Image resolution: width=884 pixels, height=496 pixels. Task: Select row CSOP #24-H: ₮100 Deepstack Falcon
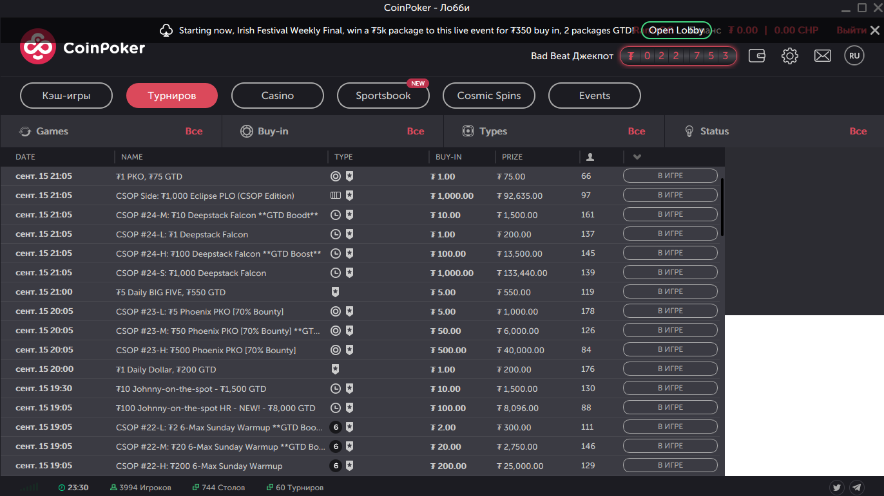pos(362,253)
